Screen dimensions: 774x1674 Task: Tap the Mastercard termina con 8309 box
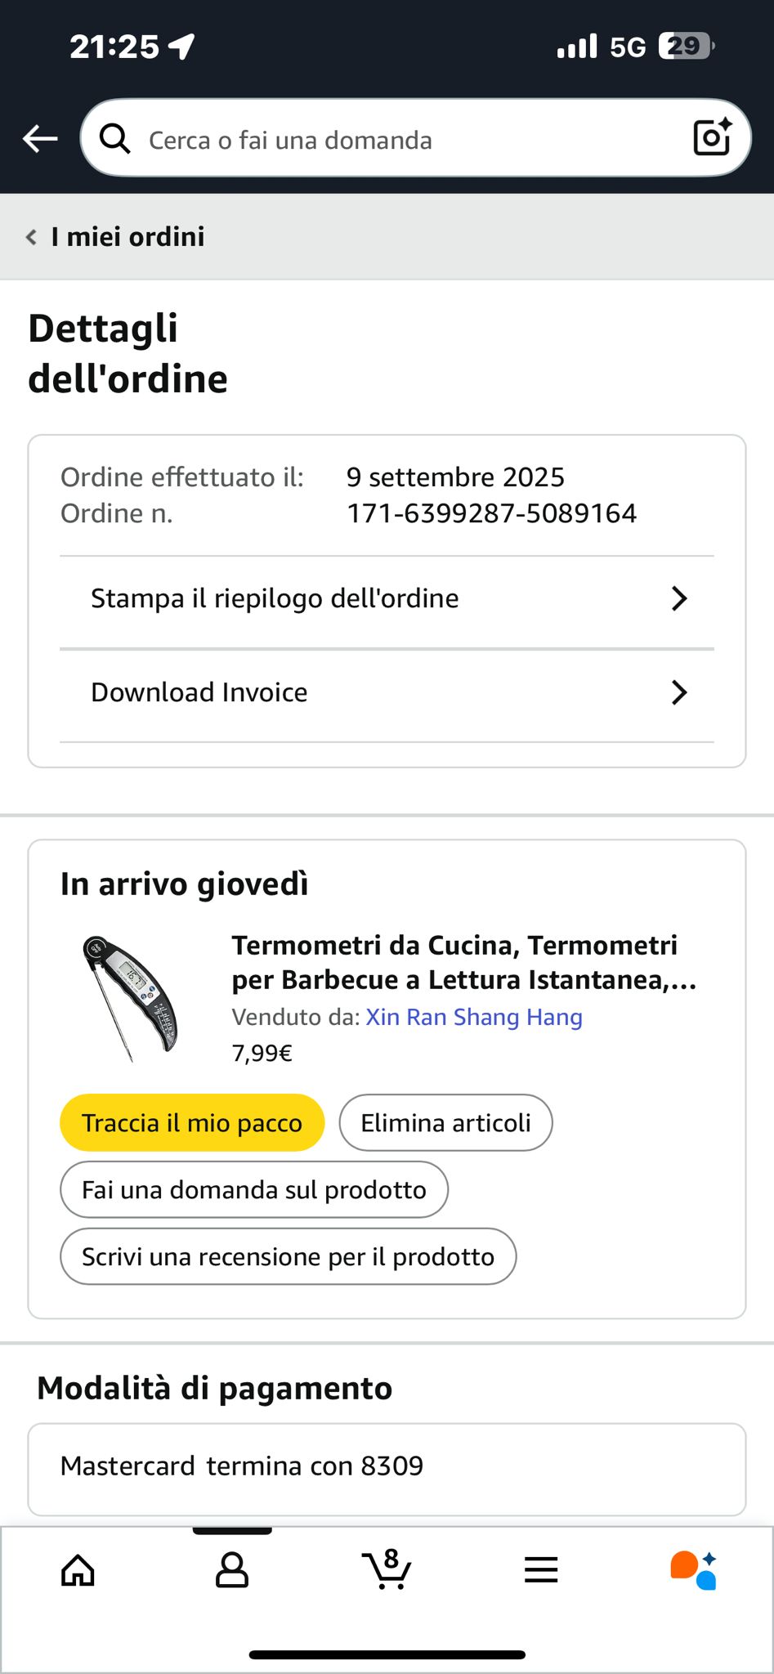point(387,1467)
